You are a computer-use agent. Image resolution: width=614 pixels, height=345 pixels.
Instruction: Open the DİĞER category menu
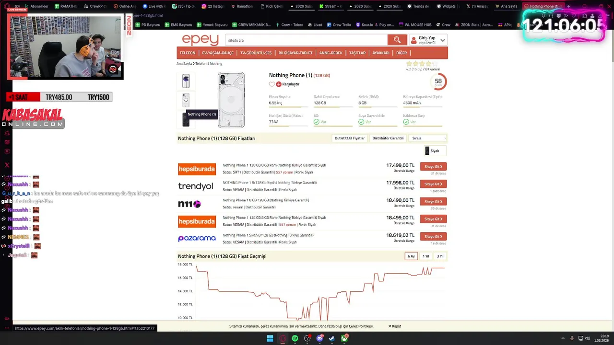pyautogui.click(x=401, y=53)
